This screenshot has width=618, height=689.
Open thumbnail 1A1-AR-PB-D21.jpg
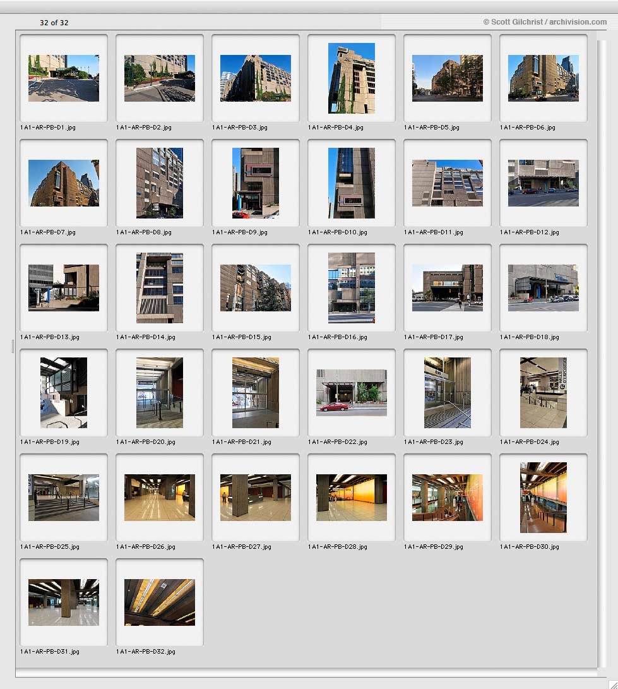click(256, 393)
